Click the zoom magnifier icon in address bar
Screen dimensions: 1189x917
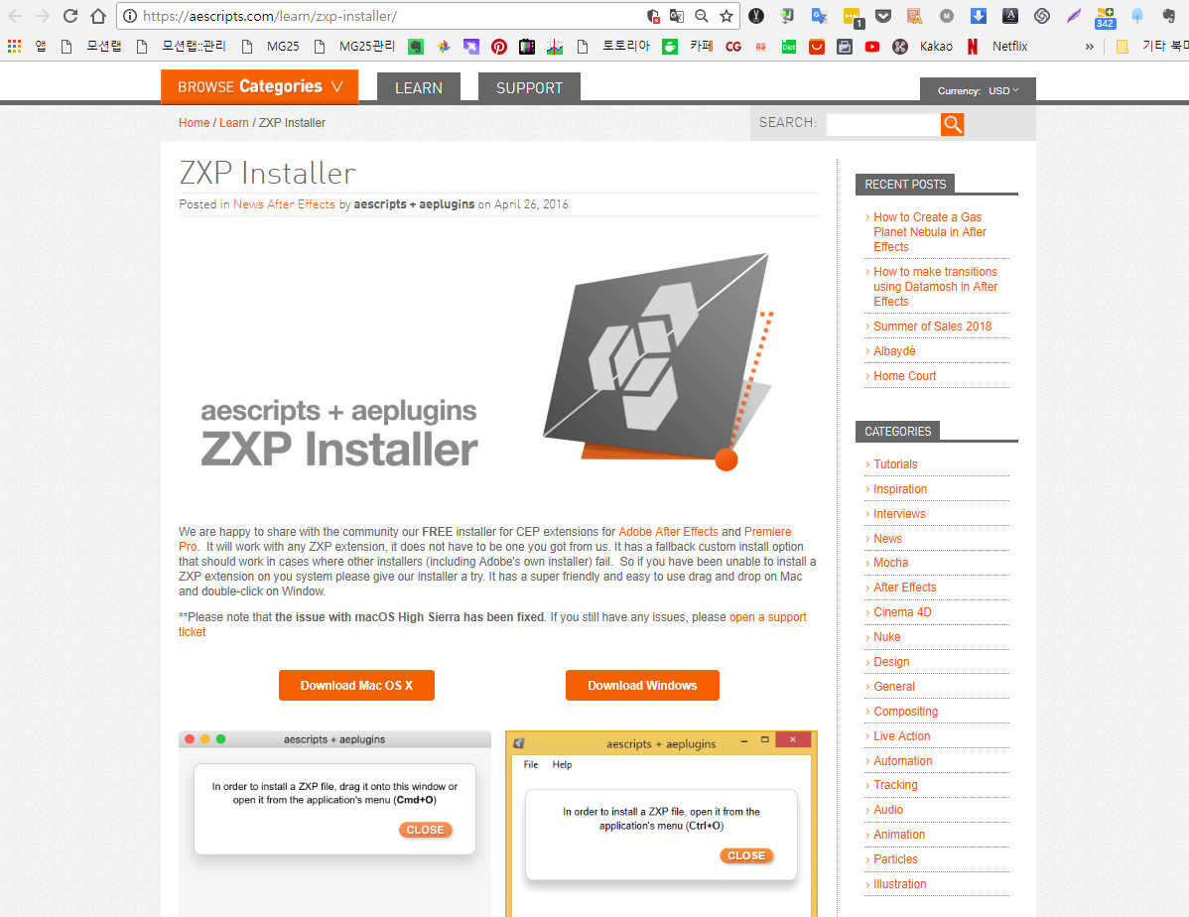(x=702, y=16)
